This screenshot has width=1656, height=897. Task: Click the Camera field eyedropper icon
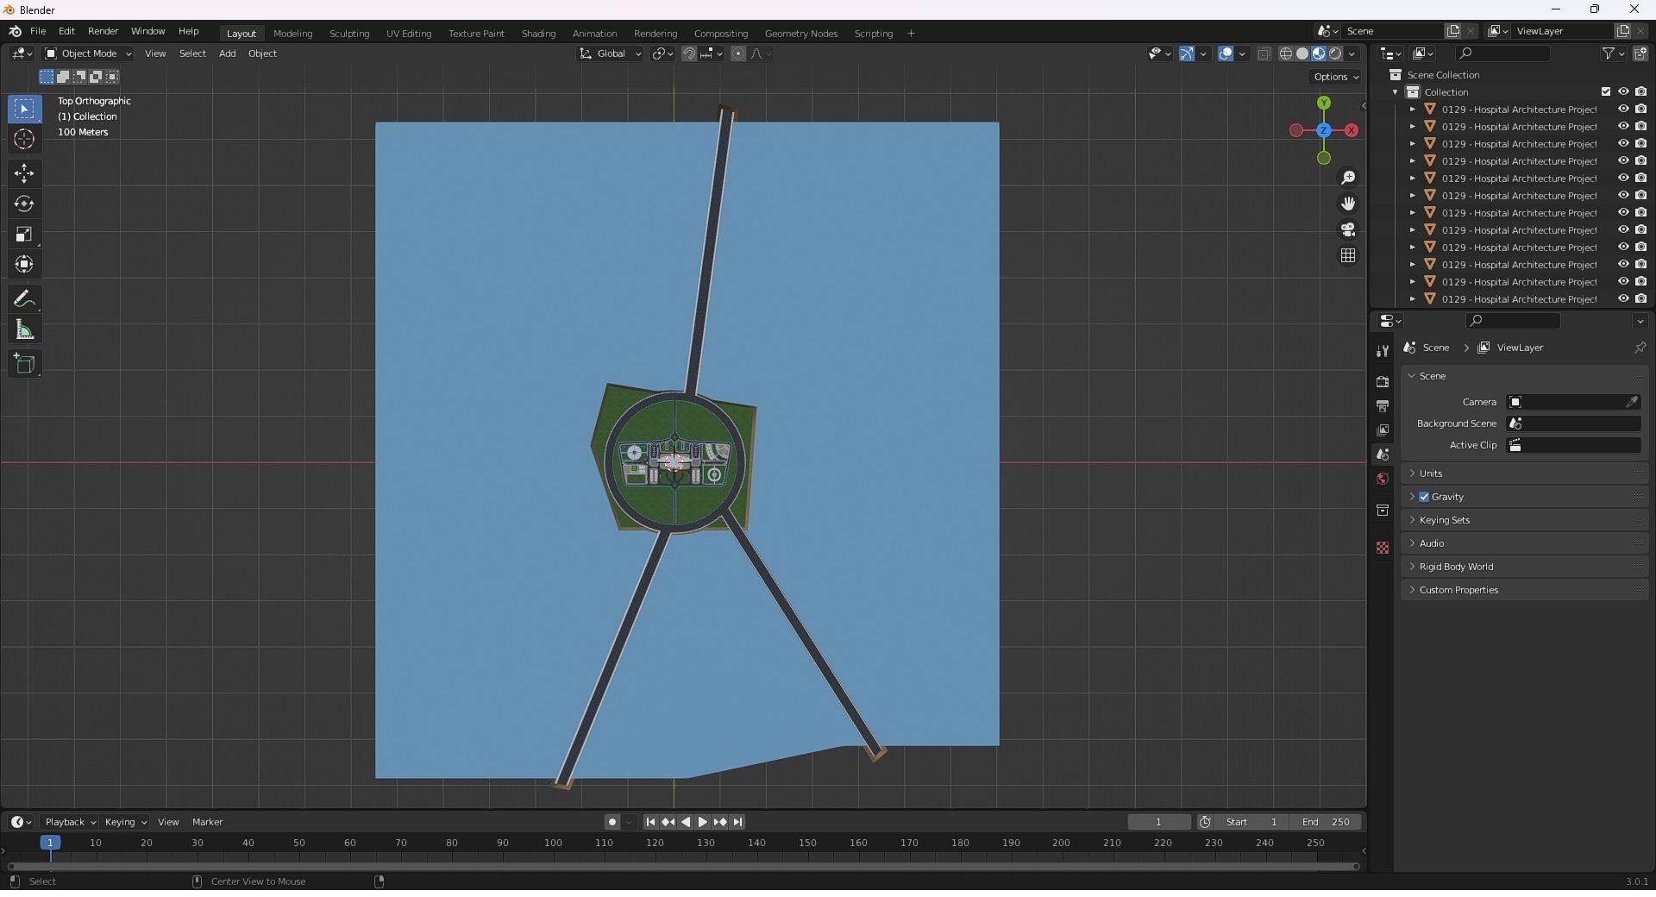[1632, 402]
